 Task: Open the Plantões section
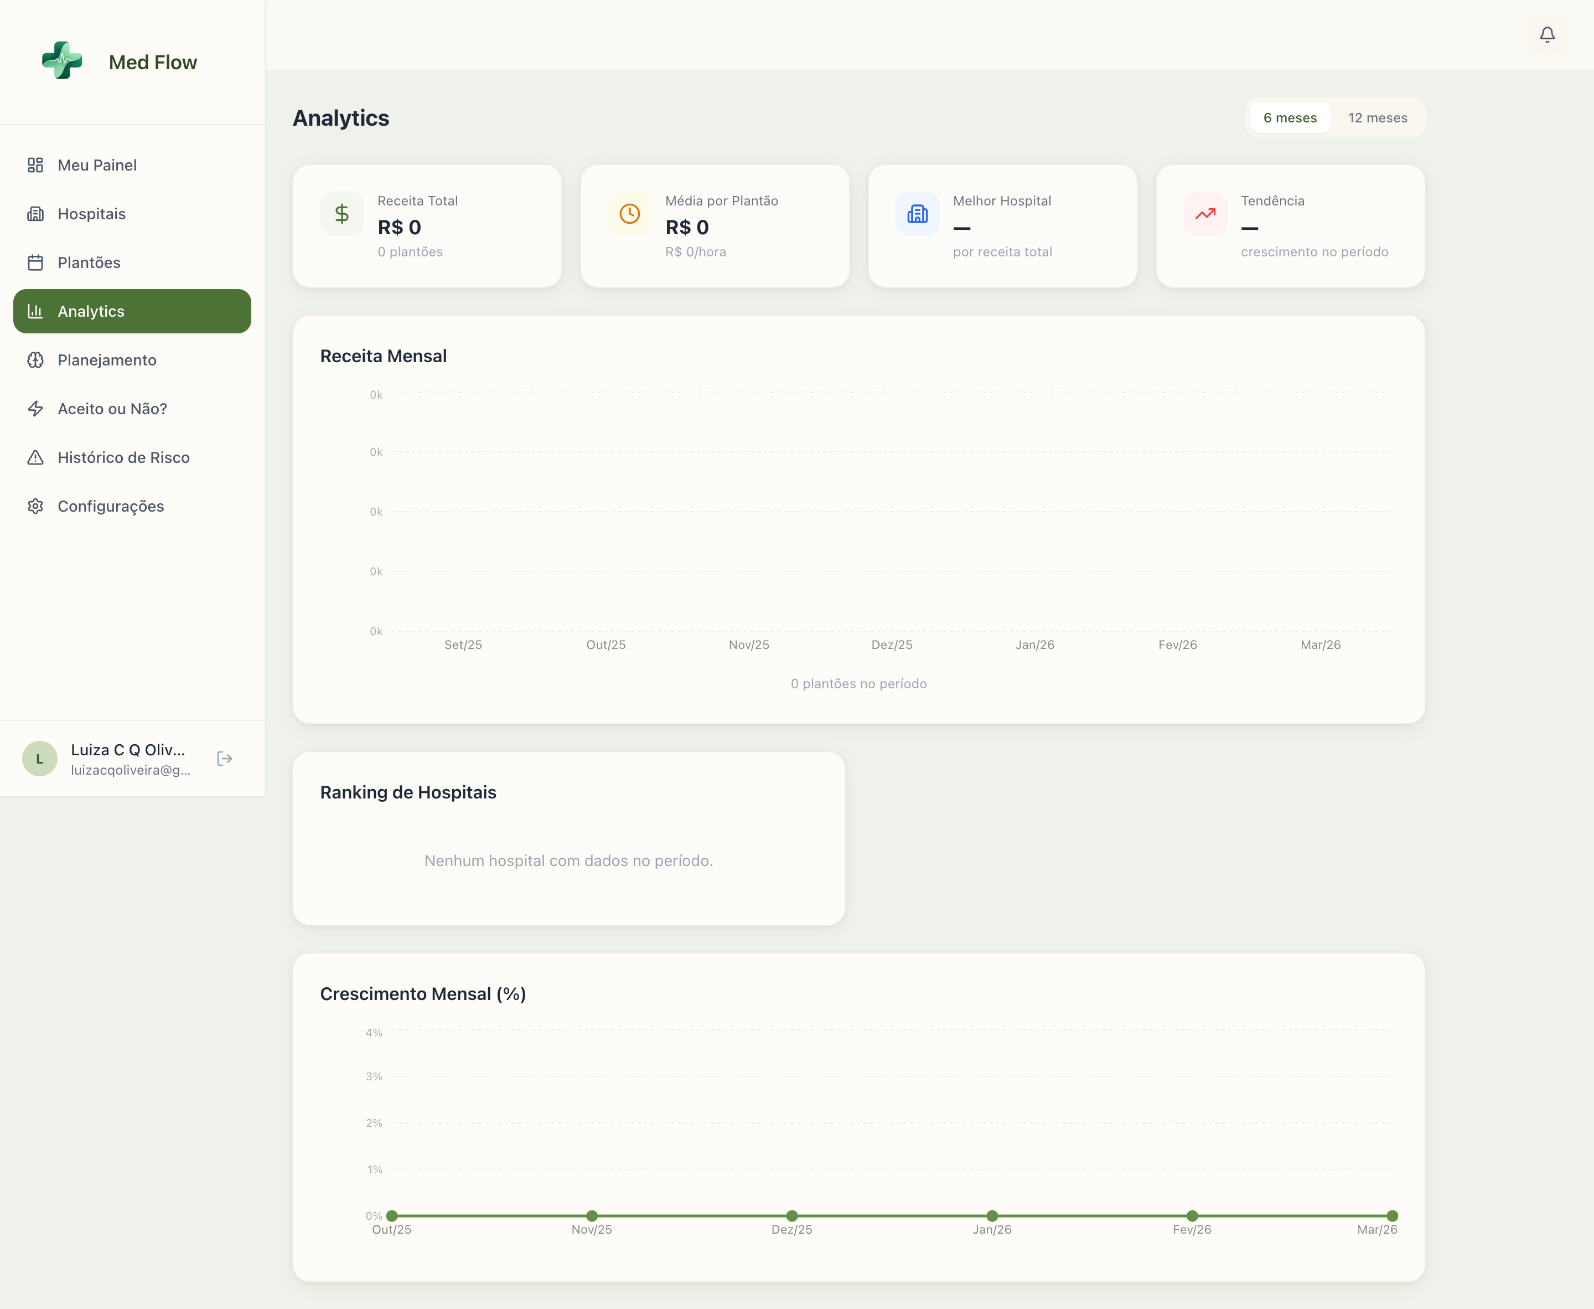pyautogui.click(x=89, y=262)
